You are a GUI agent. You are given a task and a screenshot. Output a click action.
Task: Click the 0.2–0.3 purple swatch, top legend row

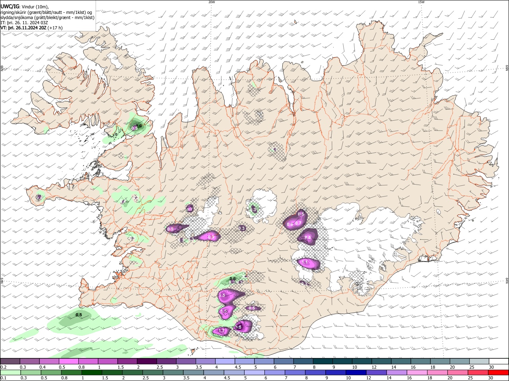pyautogui.click(x=10, y=361)
